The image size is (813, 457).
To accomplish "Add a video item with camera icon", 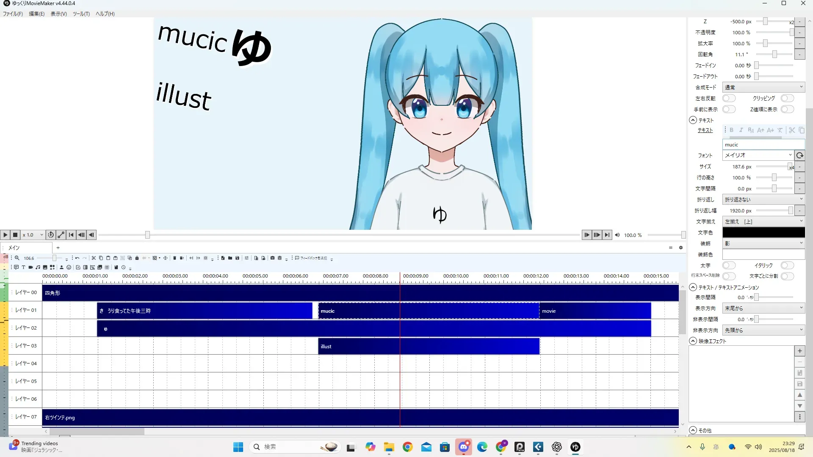I will (x=30, y=267).
